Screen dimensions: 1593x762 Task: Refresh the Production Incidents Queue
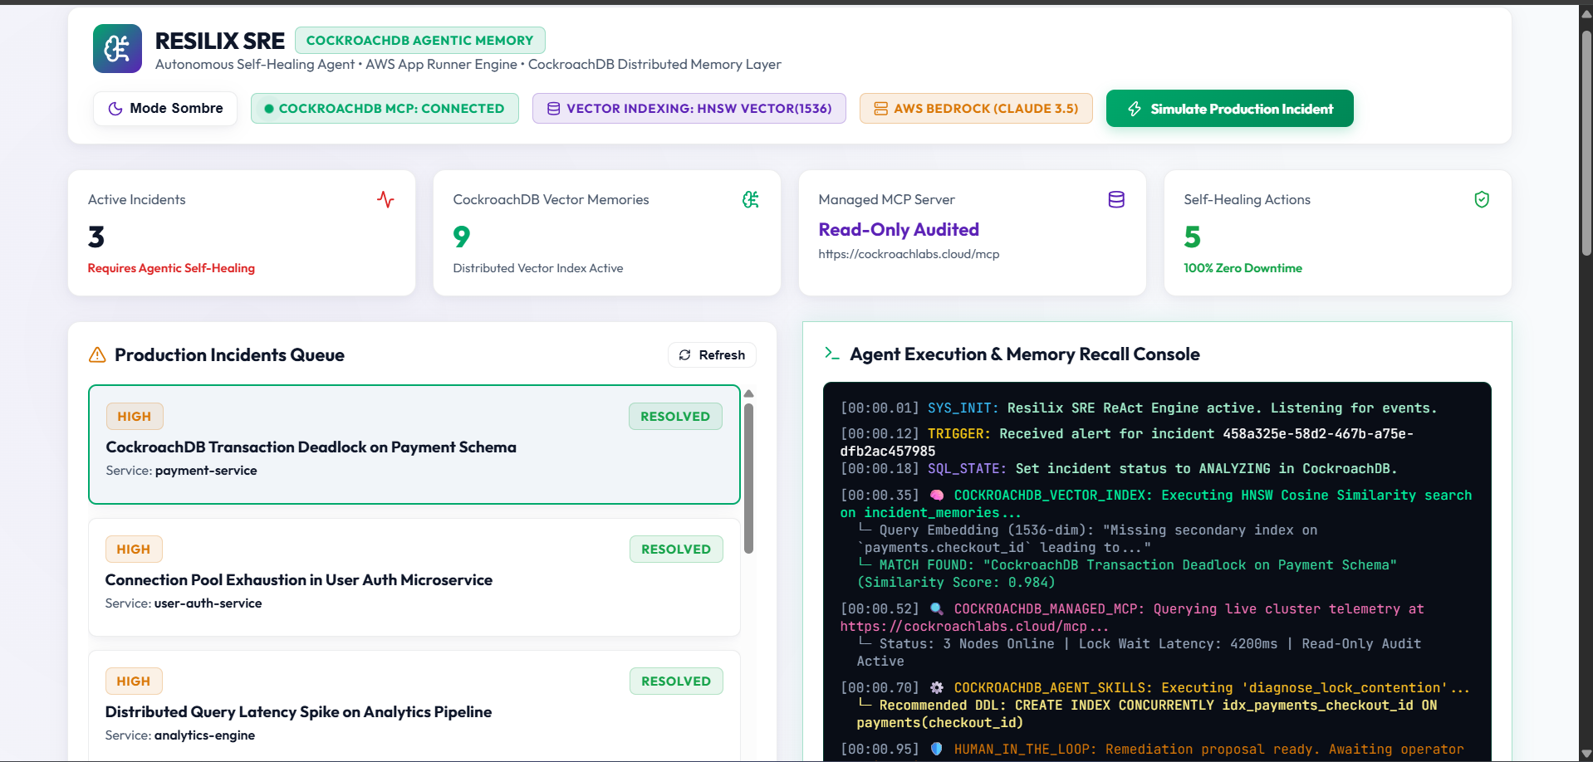point(712,355)
